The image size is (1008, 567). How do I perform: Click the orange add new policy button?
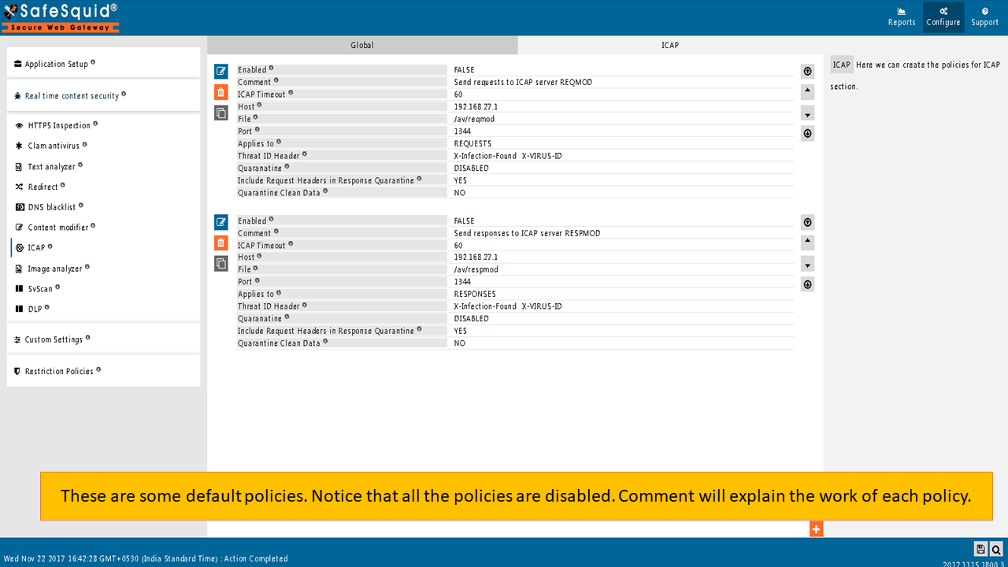pyautogui.click(x=816, y=529)
